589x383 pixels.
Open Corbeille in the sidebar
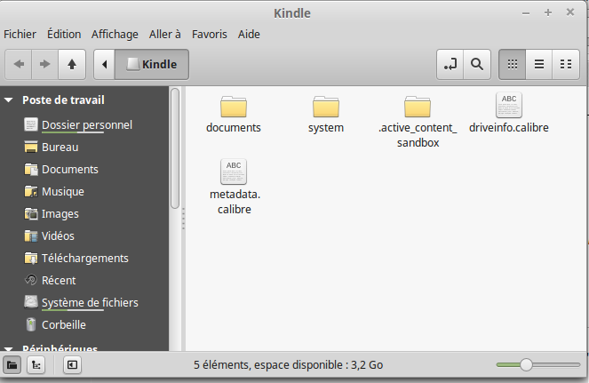pos(63,324)
